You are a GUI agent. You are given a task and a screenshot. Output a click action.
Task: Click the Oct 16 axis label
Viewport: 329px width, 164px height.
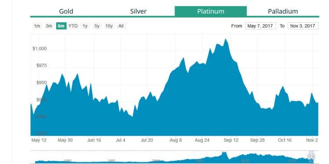coord(285,140)
